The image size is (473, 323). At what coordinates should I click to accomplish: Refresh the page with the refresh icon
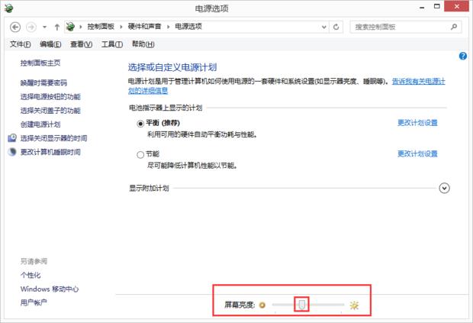336,27
